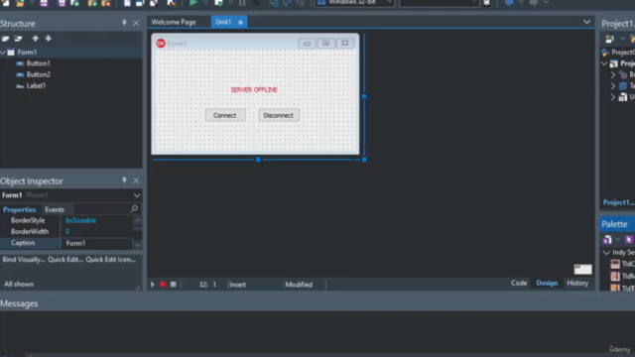Viewport: 635px width, 357px height.
Task: Click the Quick Edit Icon... link
Action: coord(110,260)
